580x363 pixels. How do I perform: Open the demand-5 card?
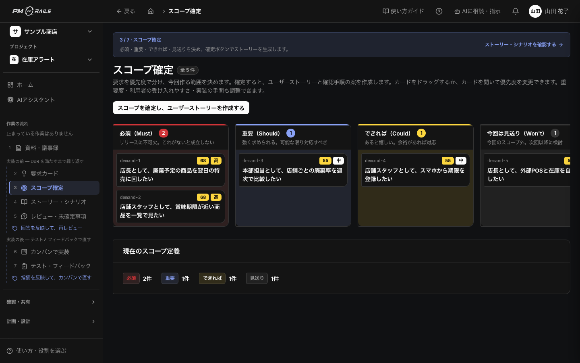click(x=527, y=170)
